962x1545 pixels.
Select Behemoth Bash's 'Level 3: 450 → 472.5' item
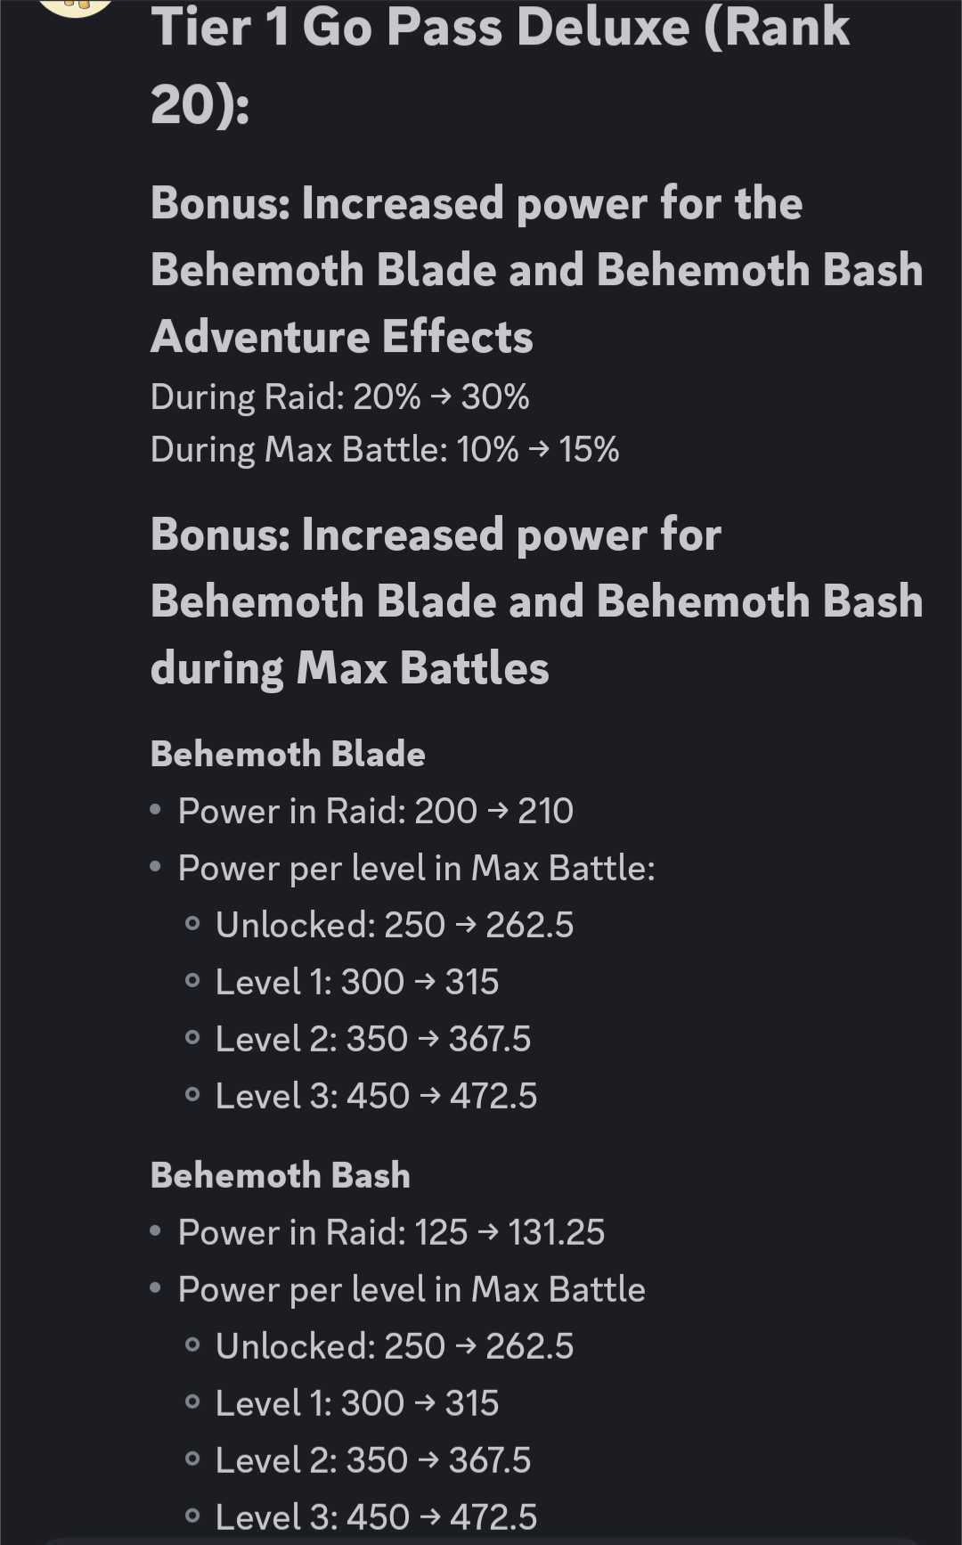click(x=377, y=1517)
